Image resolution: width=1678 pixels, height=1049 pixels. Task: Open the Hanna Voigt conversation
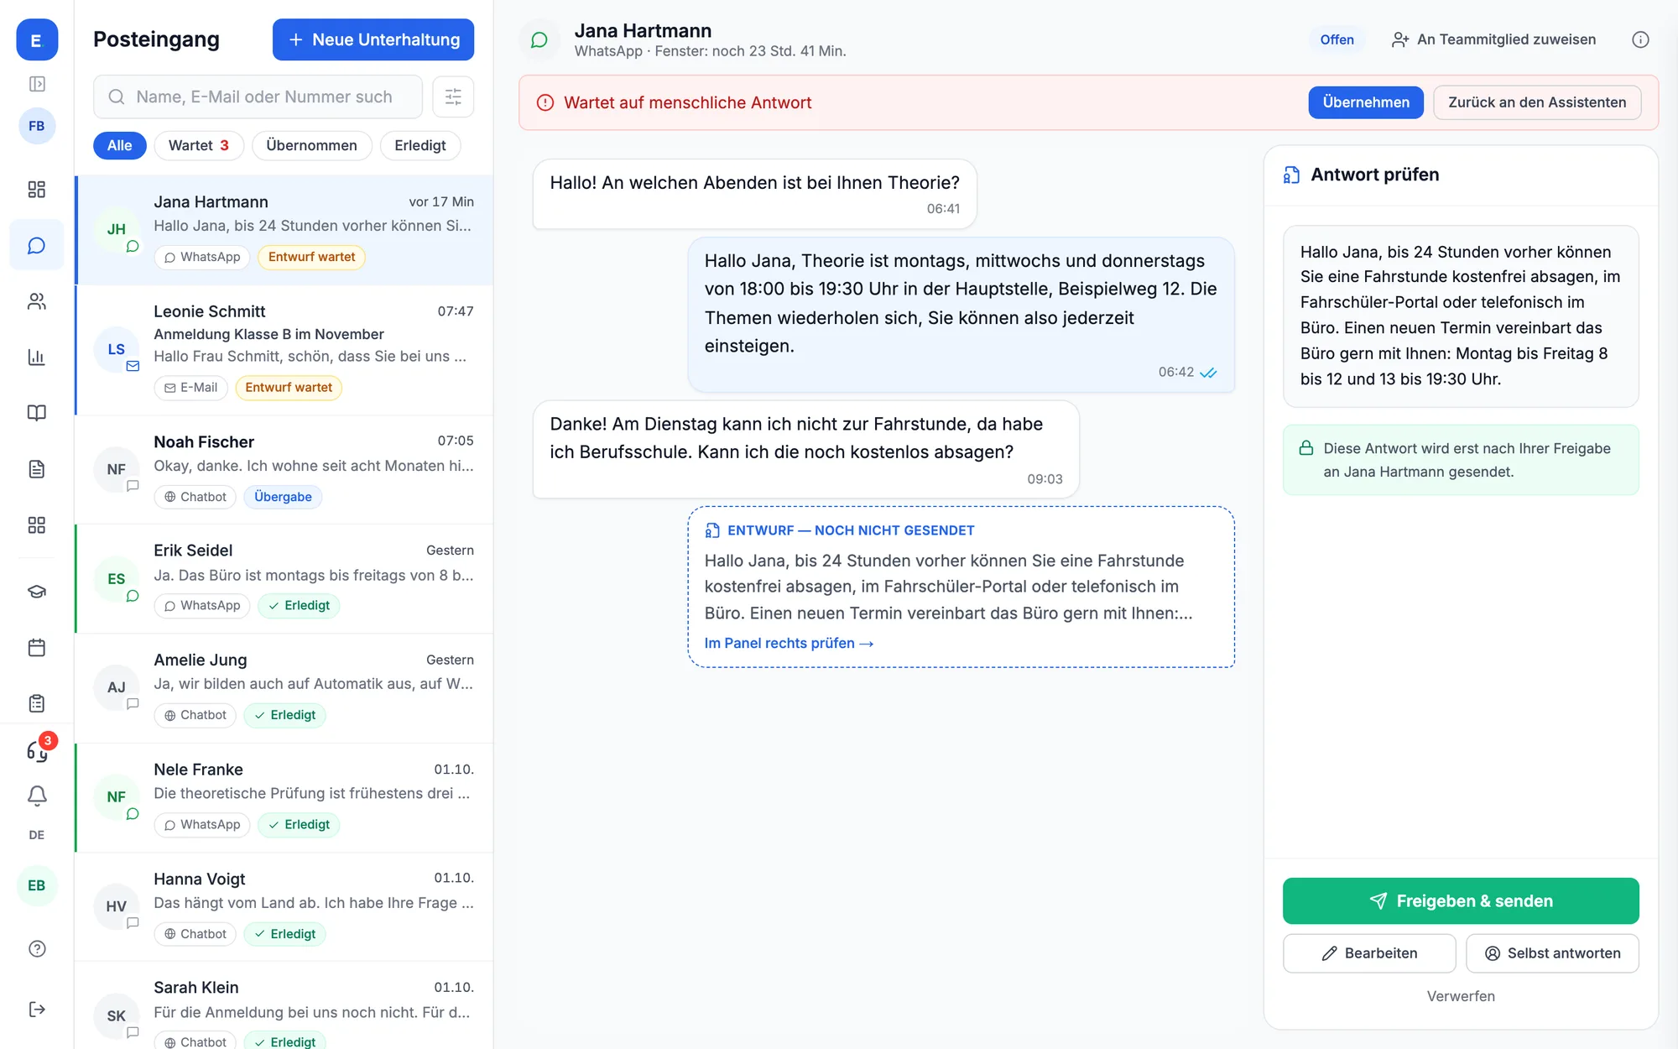(284, 907)
